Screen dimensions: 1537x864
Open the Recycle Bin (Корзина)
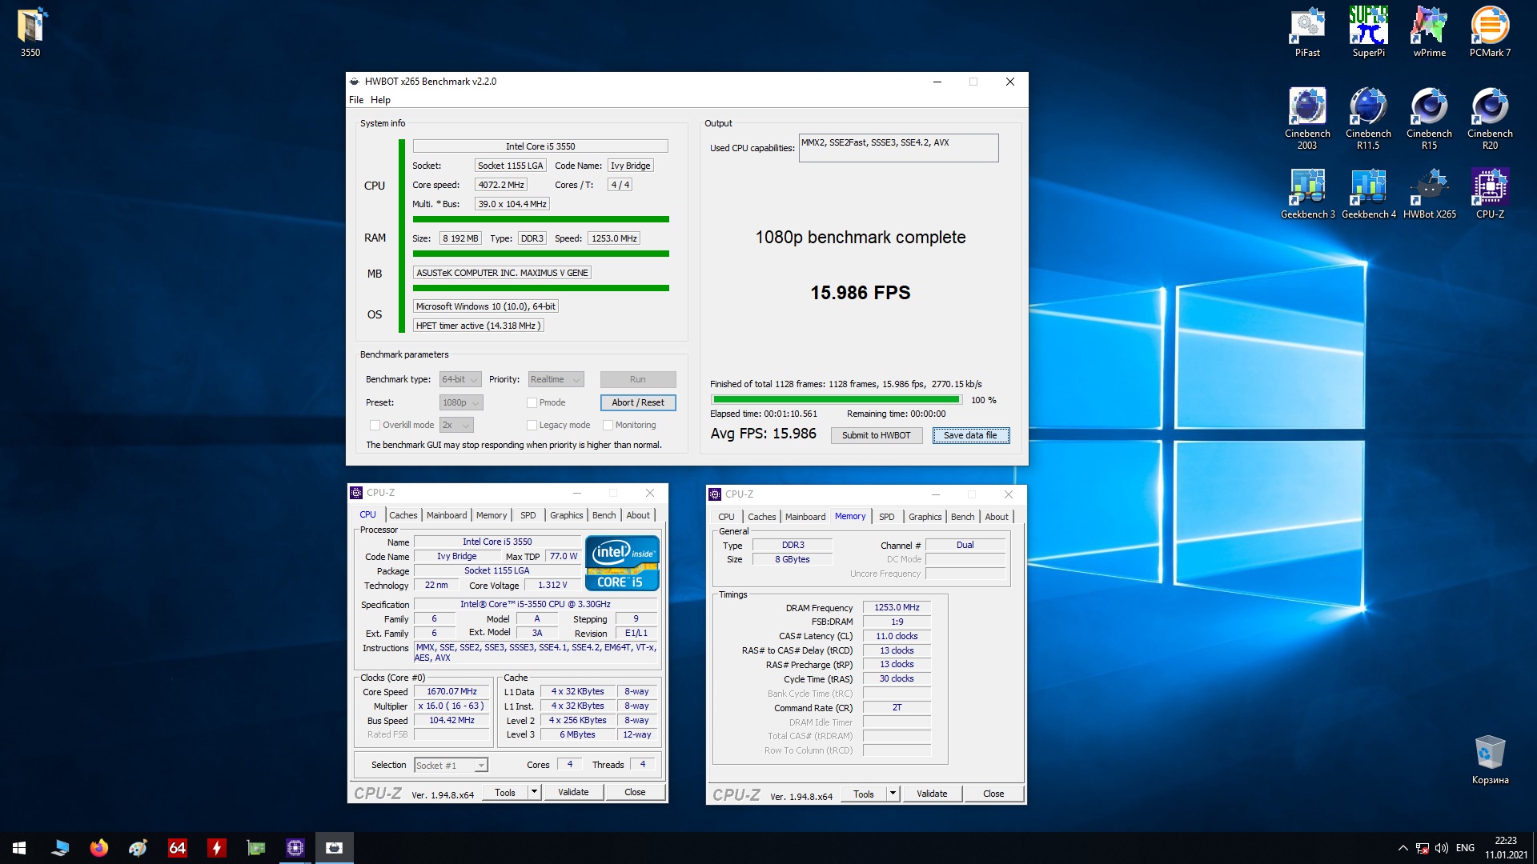coord(1490,760)
